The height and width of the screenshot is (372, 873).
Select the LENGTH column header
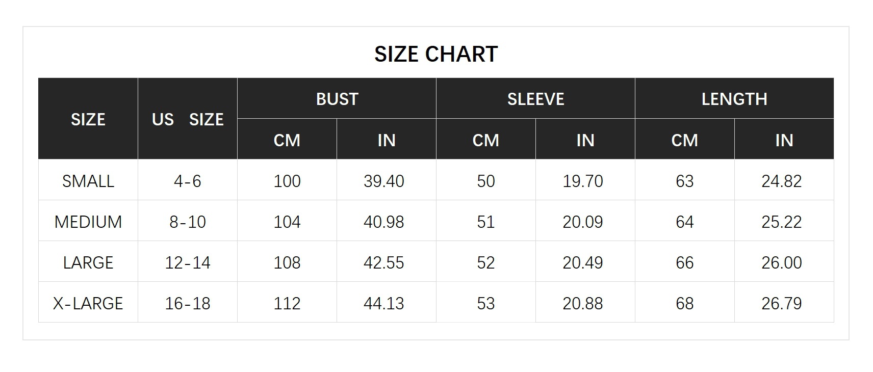734,99
